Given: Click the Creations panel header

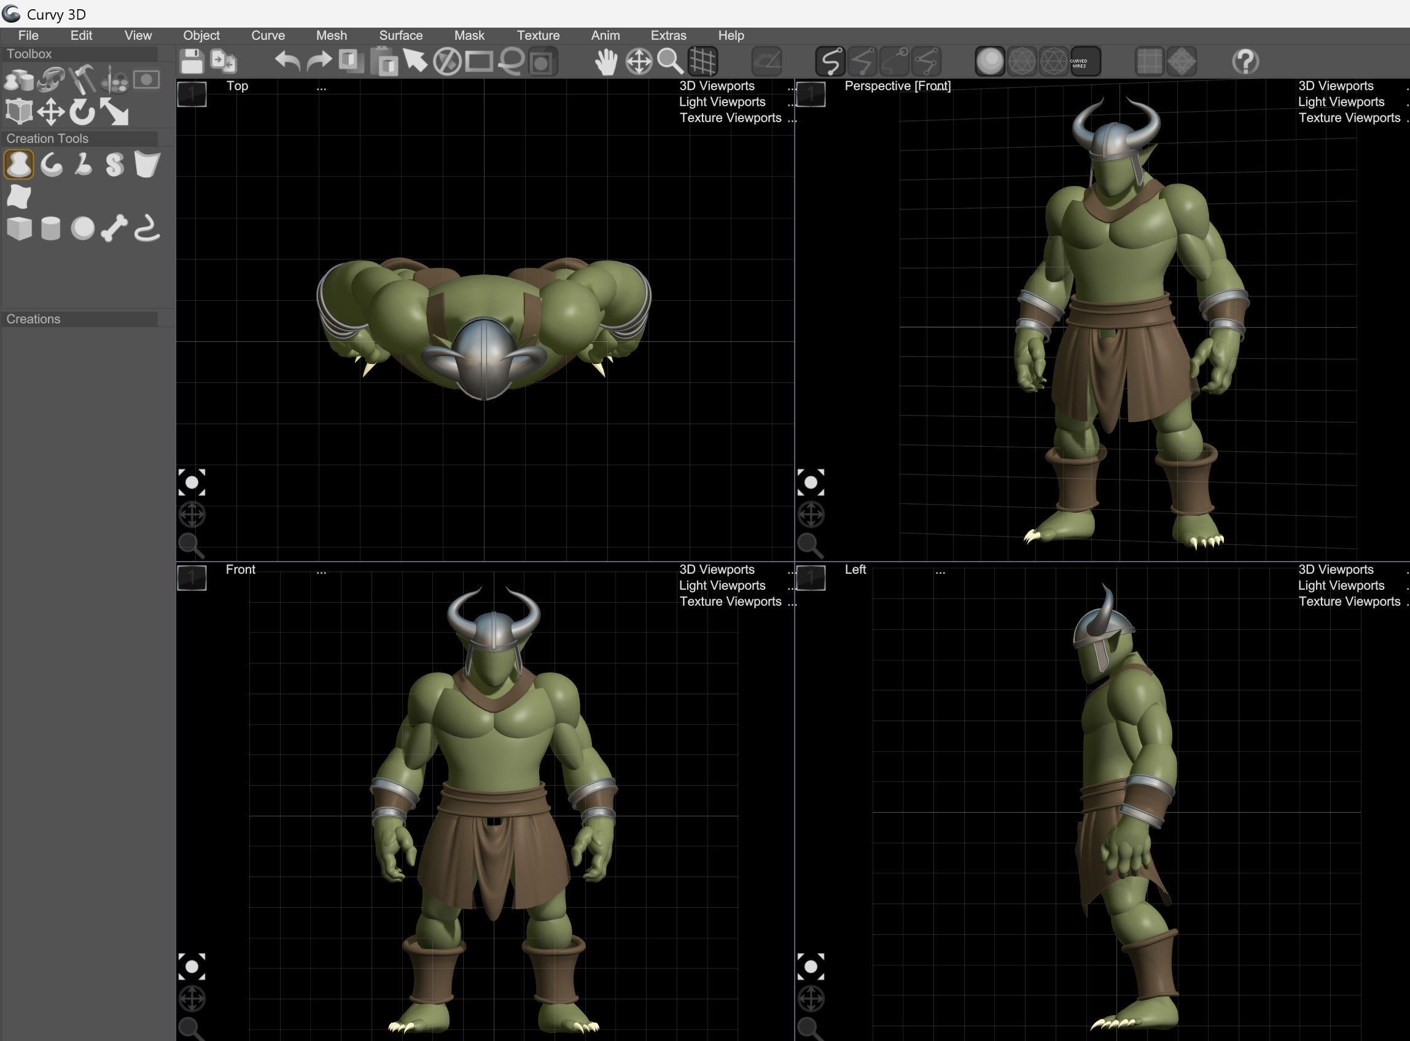Looking at the screenshot, I should (80, 319).
